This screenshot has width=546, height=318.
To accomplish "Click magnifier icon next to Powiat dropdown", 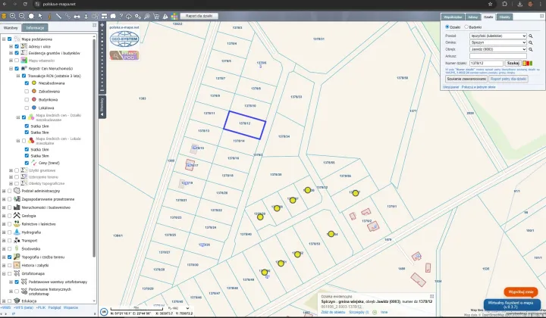I will 531,35.
